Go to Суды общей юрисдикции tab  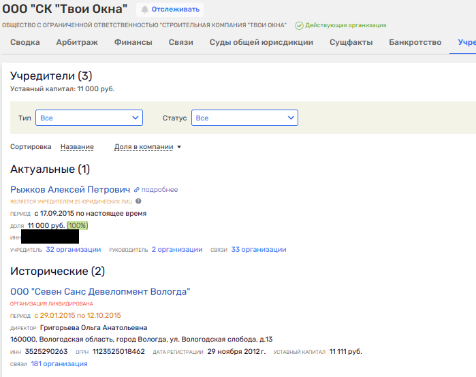[261, 42]
